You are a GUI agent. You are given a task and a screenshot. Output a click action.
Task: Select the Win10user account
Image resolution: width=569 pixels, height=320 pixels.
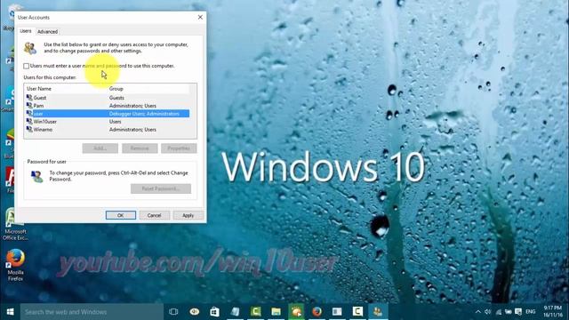coord(108,122)
